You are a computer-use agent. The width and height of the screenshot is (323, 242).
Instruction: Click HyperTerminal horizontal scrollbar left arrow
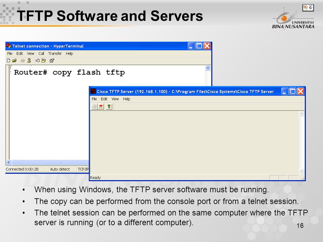tap(8, 162)
